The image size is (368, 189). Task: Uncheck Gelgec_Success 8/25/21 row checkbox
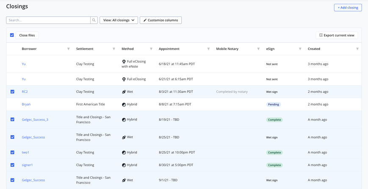(12, 137)
